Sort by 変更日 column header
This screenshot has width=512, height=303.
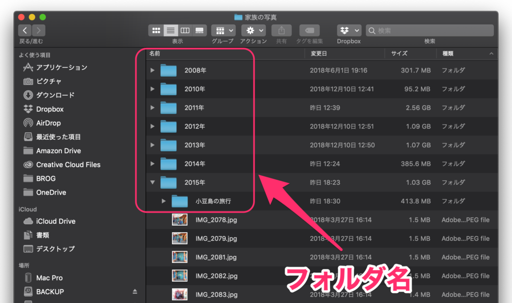(x=318, y=53)
